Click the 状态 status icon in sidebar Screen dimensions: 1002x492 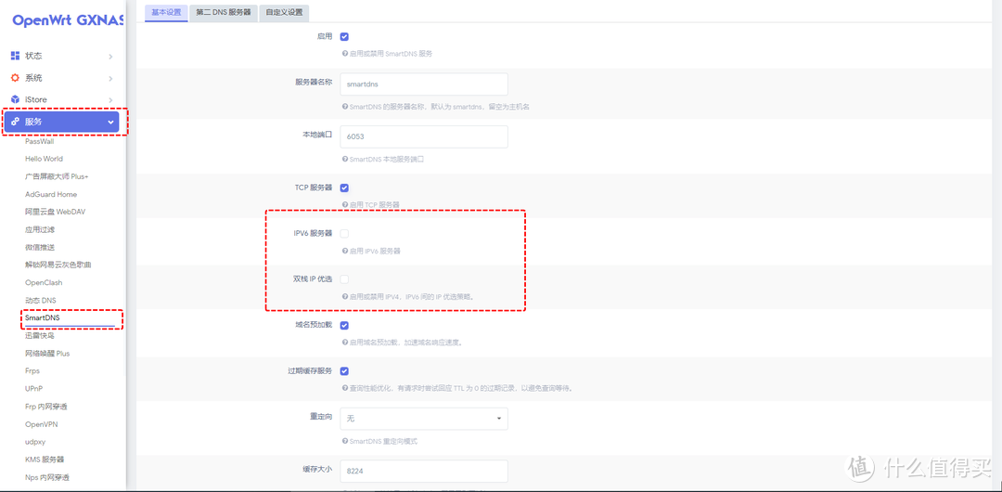(x=16, y=56)
